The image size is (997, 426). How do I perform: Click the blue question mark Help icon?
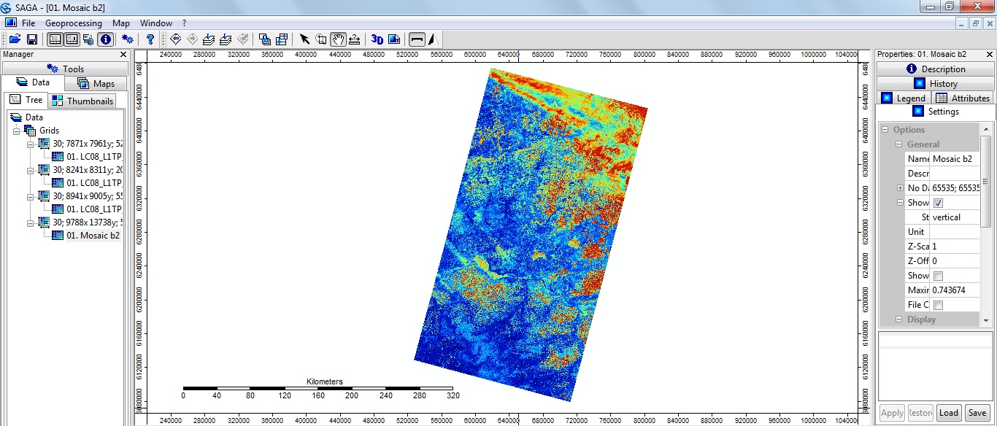tap(150, 39)
